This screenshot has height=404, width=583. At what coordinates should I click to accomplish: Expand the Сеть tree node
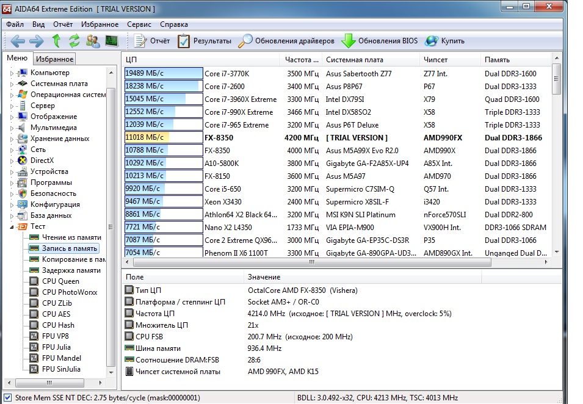point(12,150)
